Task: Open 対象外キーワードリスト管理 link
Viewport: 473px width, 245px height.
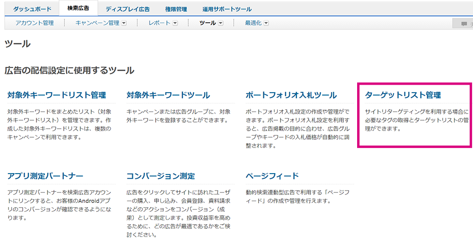Action: 57,96
